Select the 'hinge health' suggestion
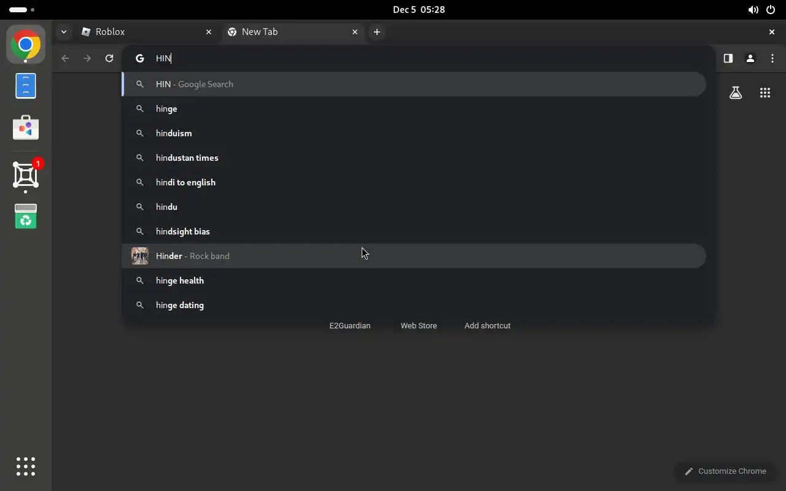Image resolution: width=786 pixels, height=491 pixels. coord(414,280)
